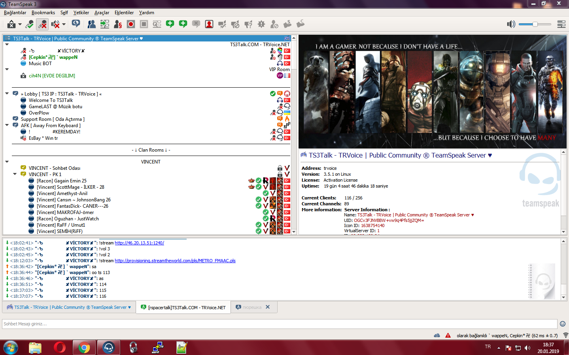Collapse the VINCENT spacer section
The height and width of the screenshot is (355, 569).
point(7,162)
